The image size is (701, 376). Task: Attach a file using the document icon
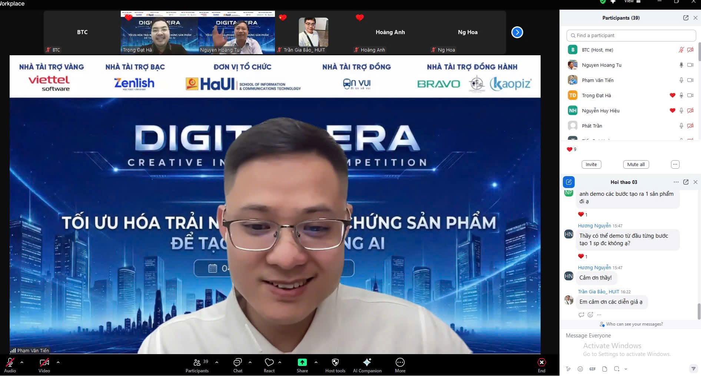tap(605, 369)
